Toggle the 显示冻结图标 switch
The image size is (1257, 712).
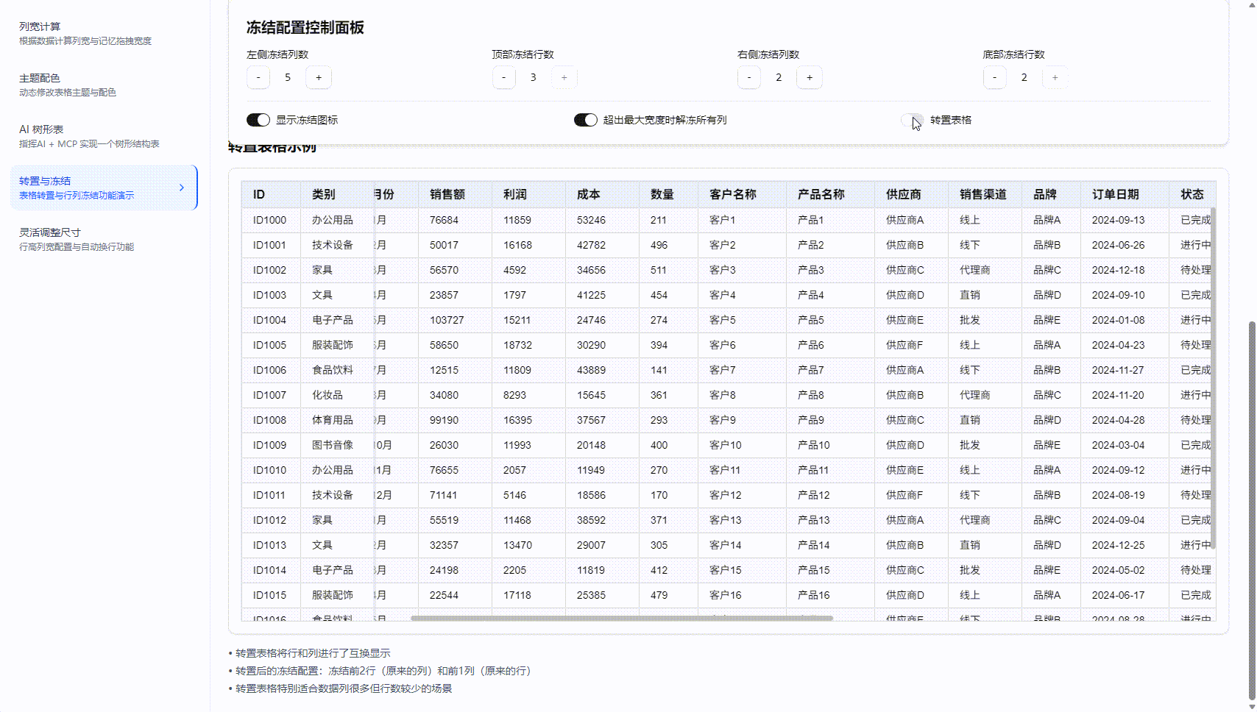258,120
